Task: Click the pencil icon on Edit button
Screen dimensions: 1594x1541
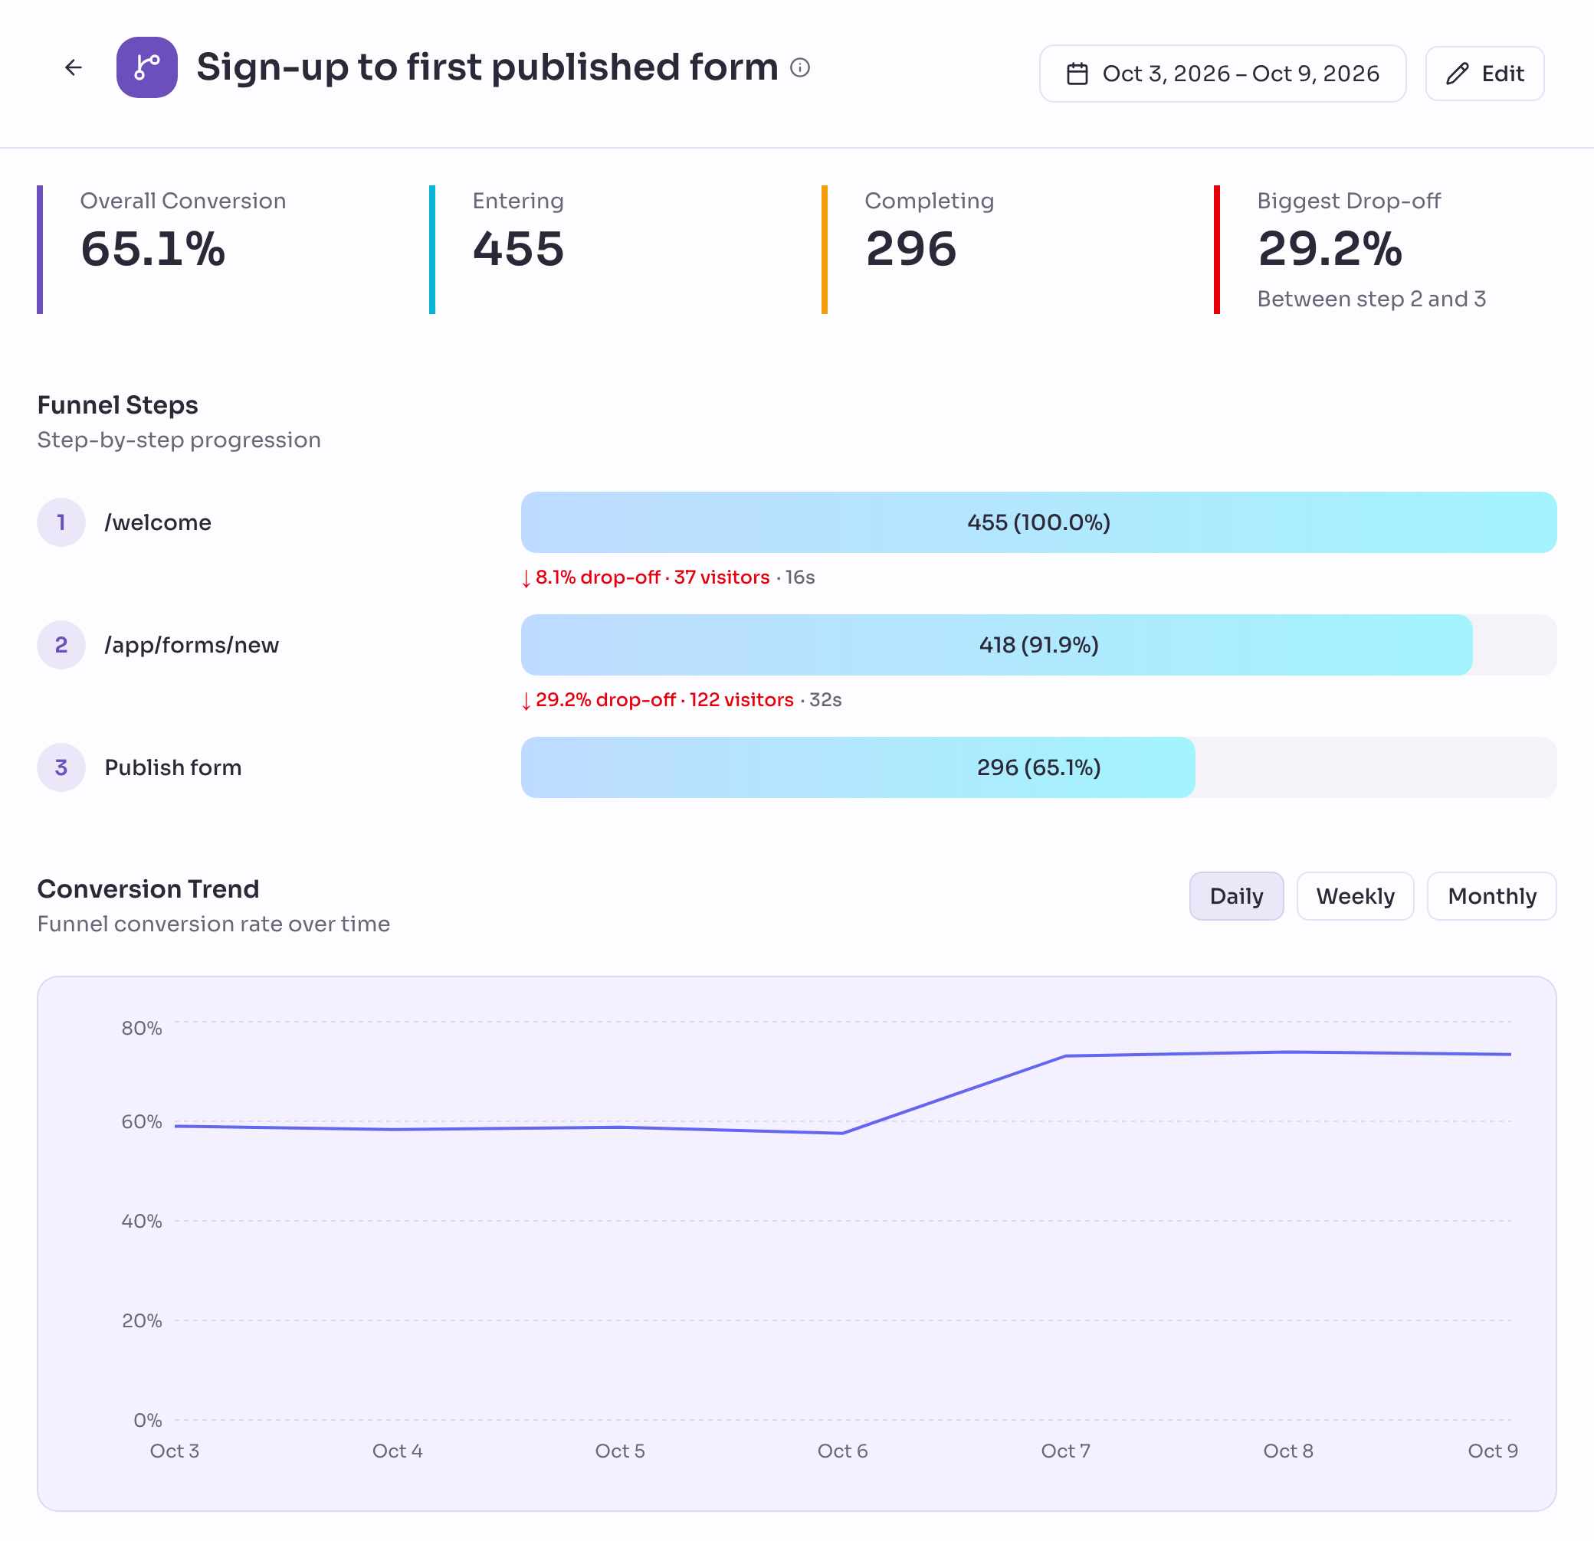Action: point(1458,74)
